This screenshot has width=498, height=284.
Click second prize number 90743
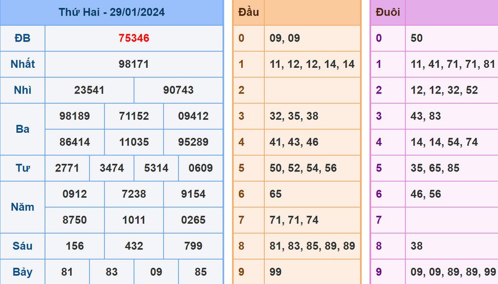[178, 90]
